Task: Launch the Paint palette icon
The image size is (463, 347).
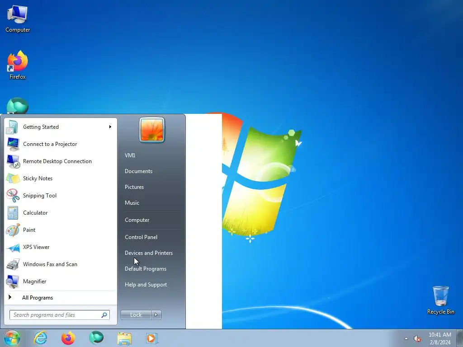Action: (x=13, y=230)
